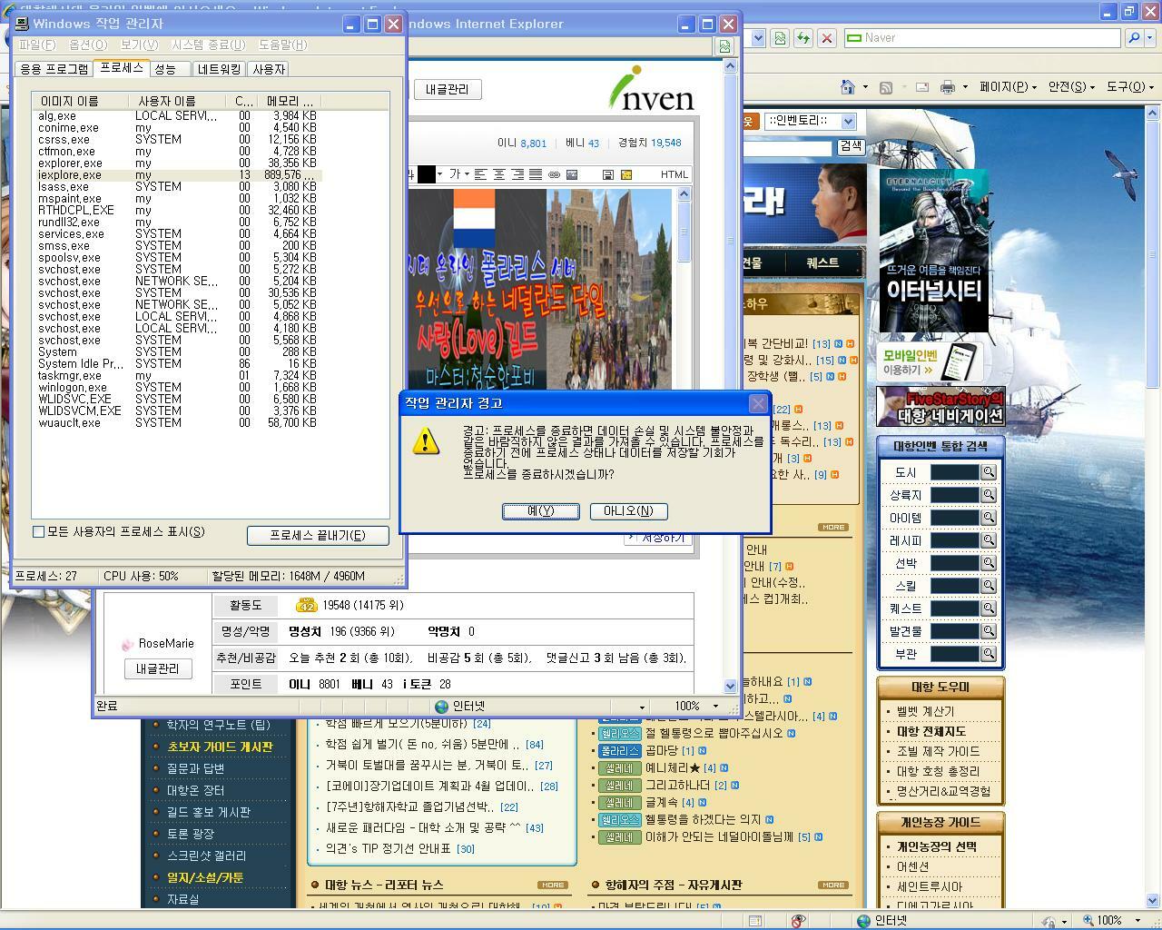The height and width of the screenshot is (930, 1162).
Task: Click the magnifier icon next to 도시
Action: (989, 472)
